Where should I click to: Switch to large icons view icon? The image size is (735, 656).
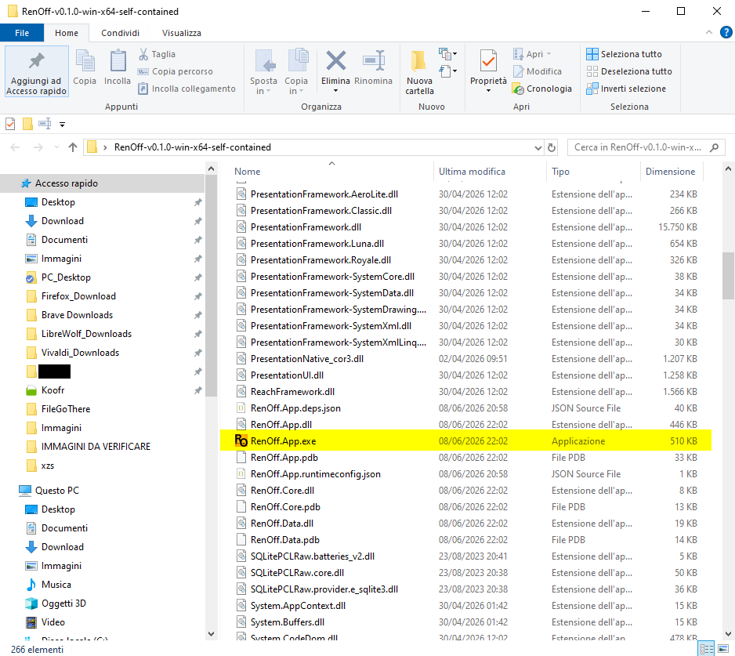[722, 649]
